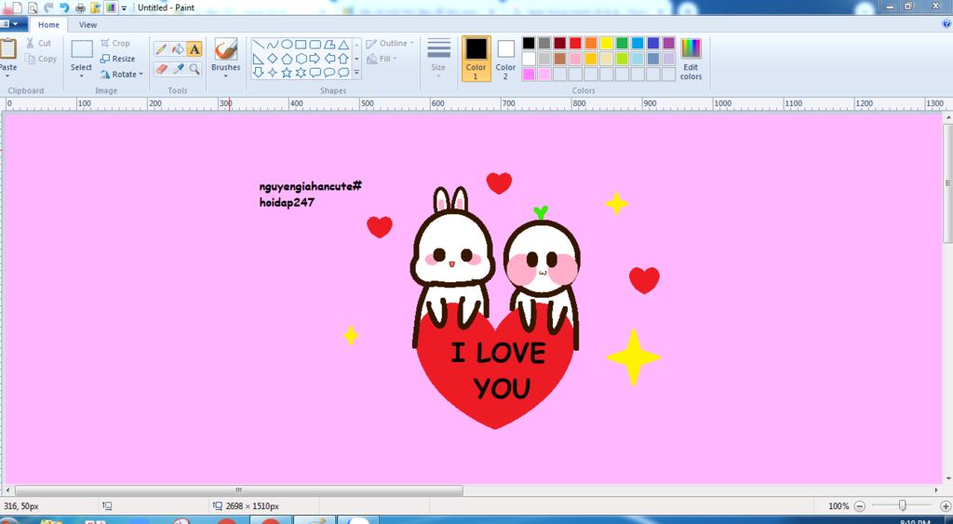Image resolution: width=953 pixels, height=524 pixels.
Task: Choose the Curve shape
Action: click(273, 45)
